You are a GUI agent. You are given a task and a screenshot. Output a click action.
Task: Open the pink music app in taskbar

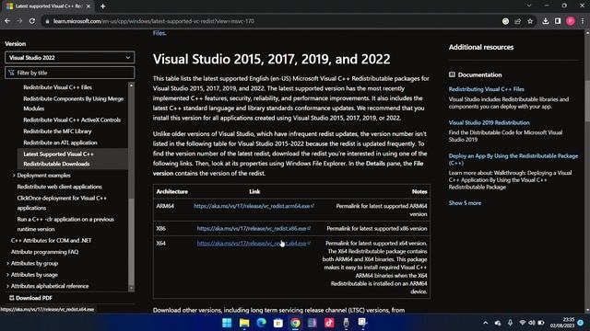point(329,323)
